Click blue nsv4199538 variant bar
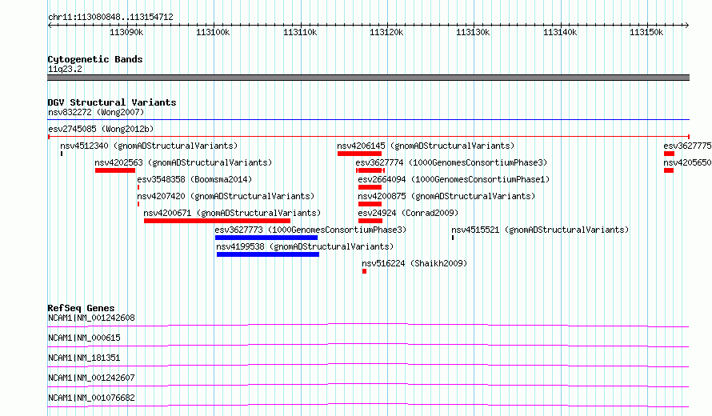The height and width of the screenshot is (416, 712). (x=268, y=254)
